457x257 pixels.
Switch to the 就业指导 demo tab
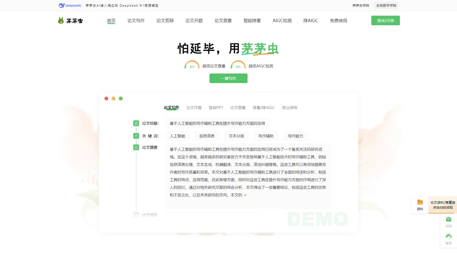coord(289,108)
